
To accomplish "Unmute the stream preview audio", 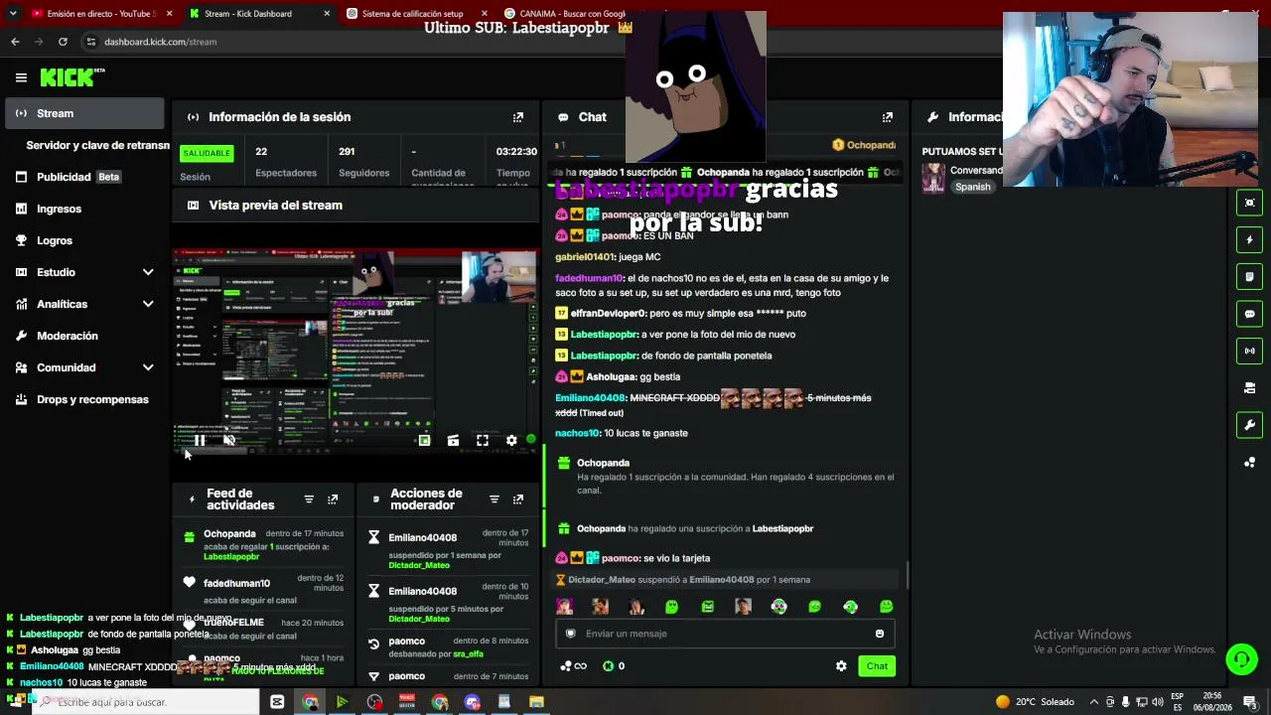I will pos(229,440).
